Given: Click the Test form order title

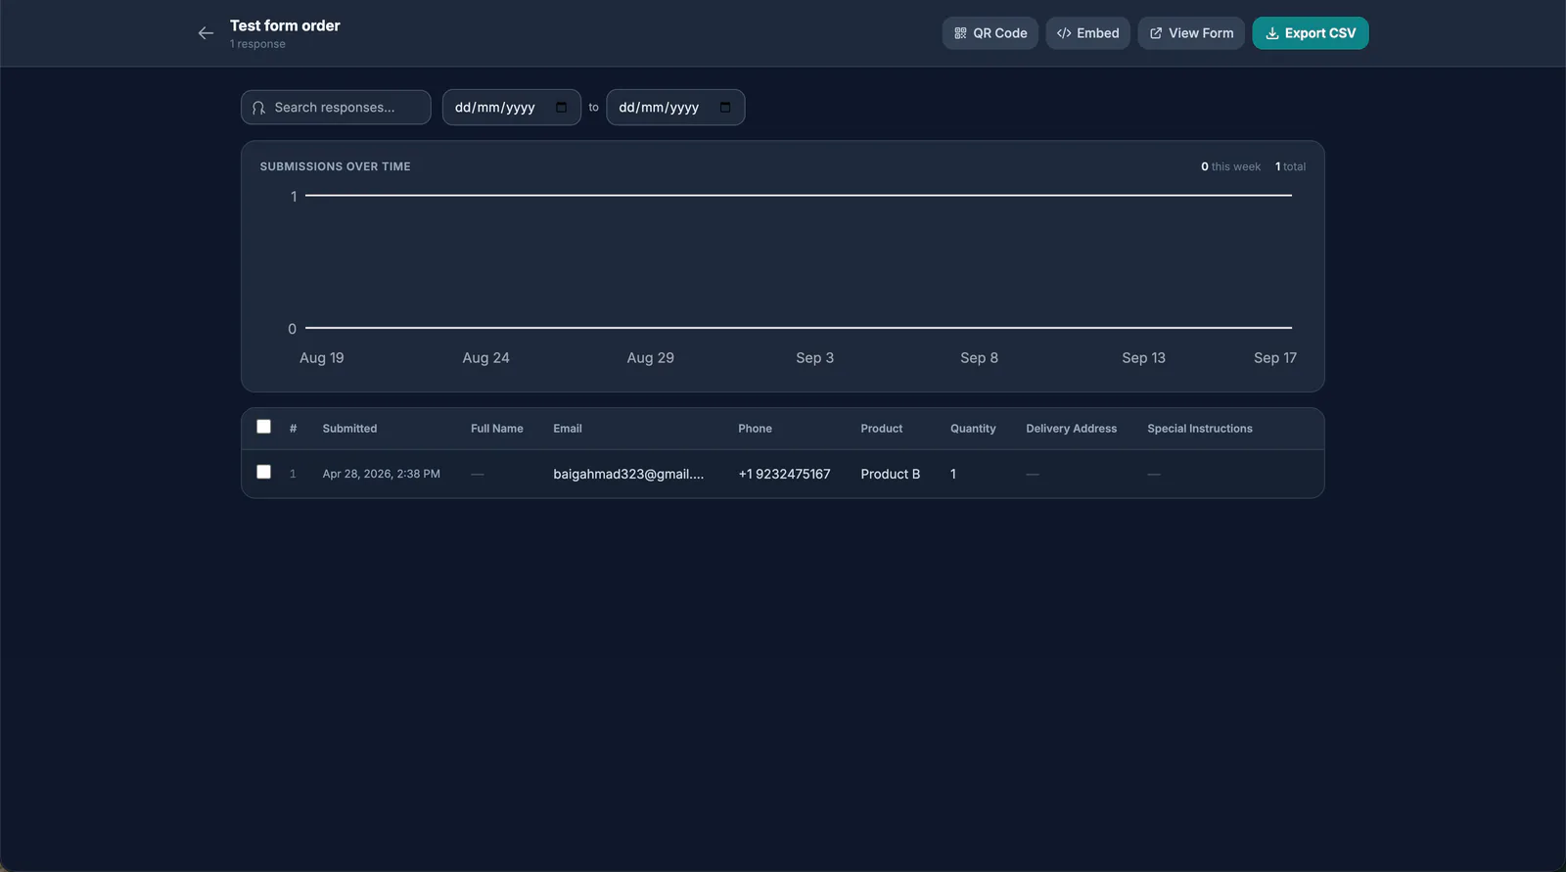Looking at the screenshot, I should point(285,25).
